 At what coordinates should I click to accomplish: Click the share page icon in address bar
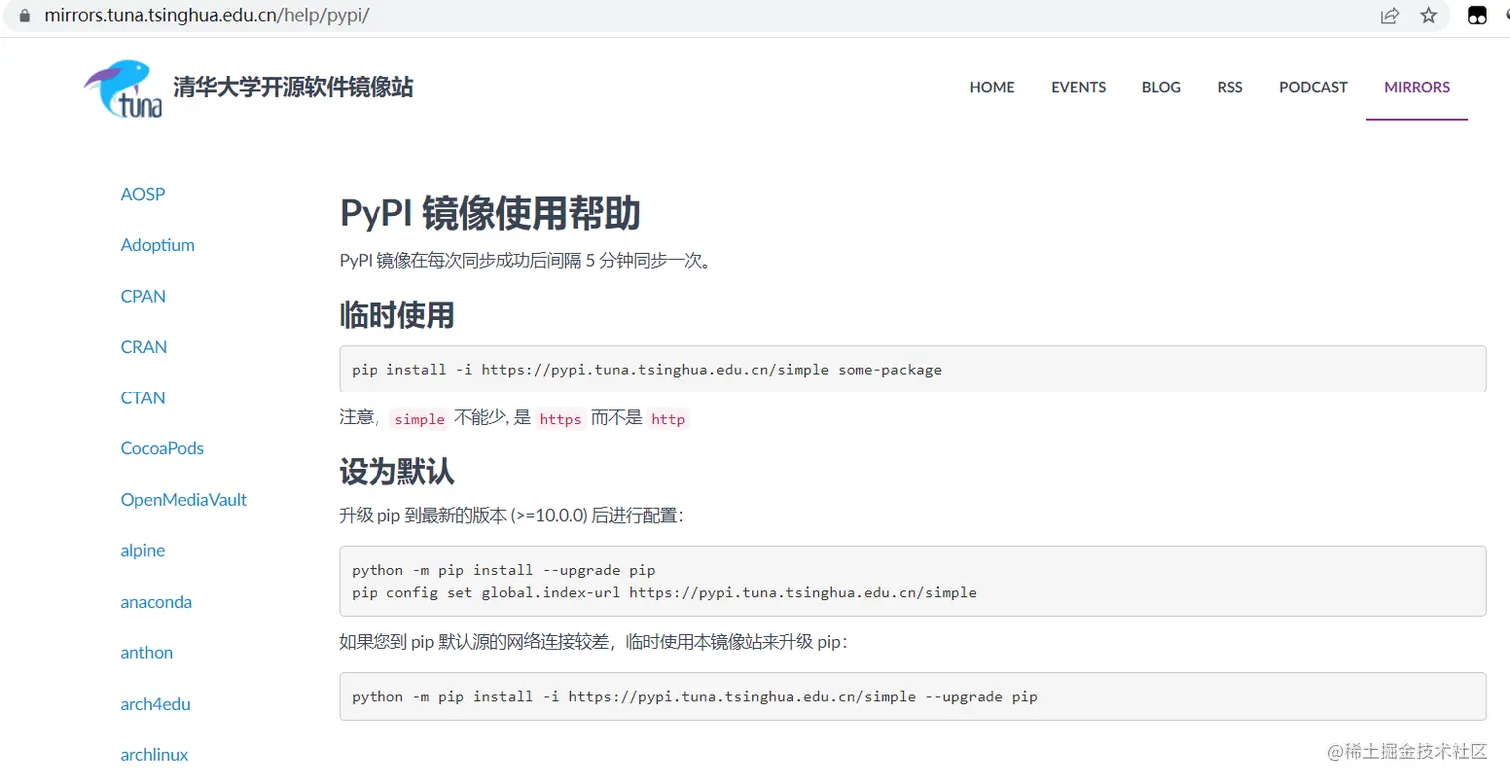[x=1389, y=16]
